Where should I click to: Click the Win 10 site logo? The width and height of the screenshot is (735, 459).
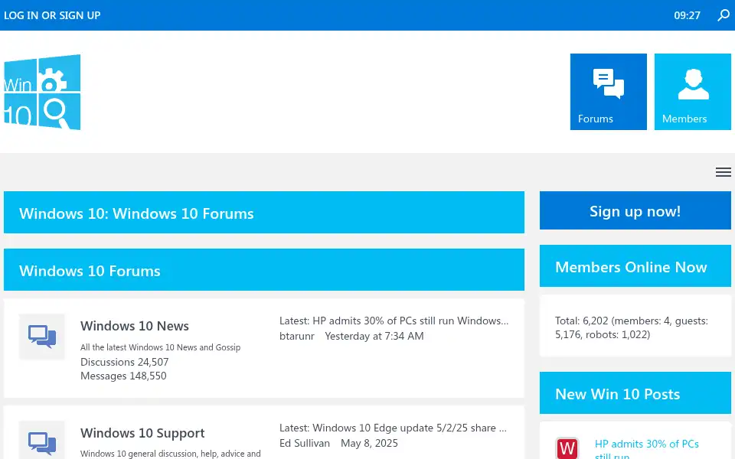tap(42, 93)
